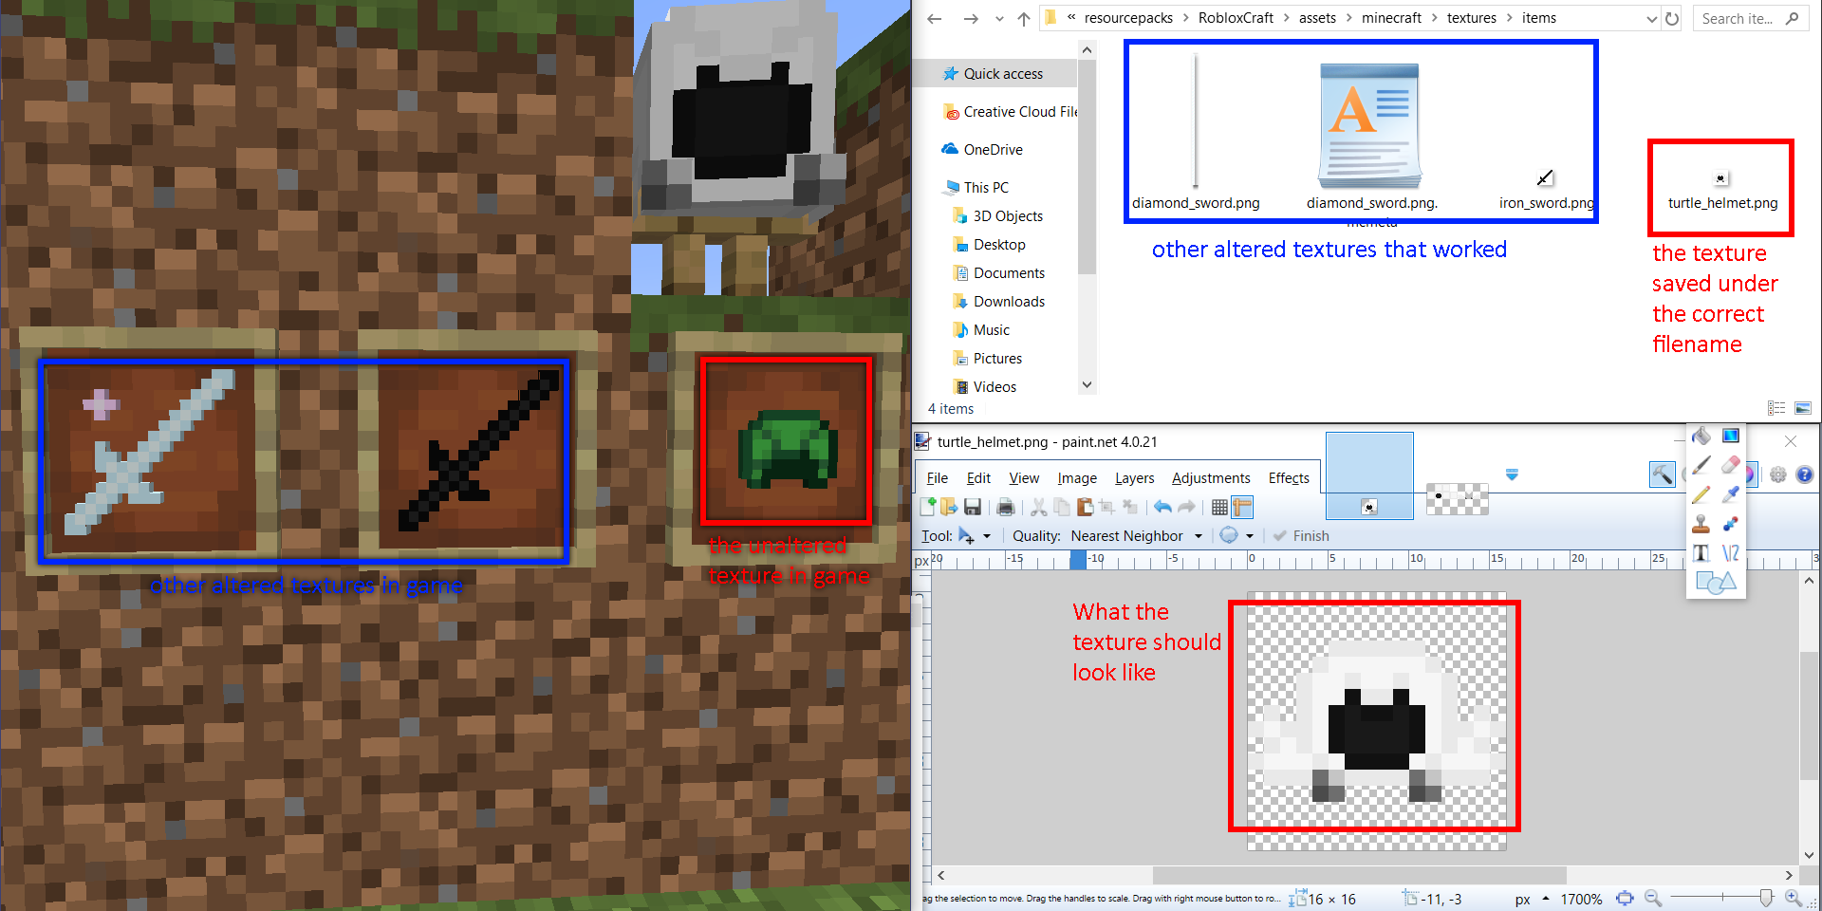Switch Explorer to large icons view
Screen dimensions: 1822x911
(x=1803, y=408)
